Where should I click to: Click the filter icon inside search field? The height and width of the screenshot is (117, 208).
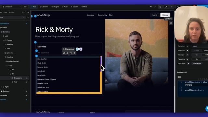tap(24, 18)
